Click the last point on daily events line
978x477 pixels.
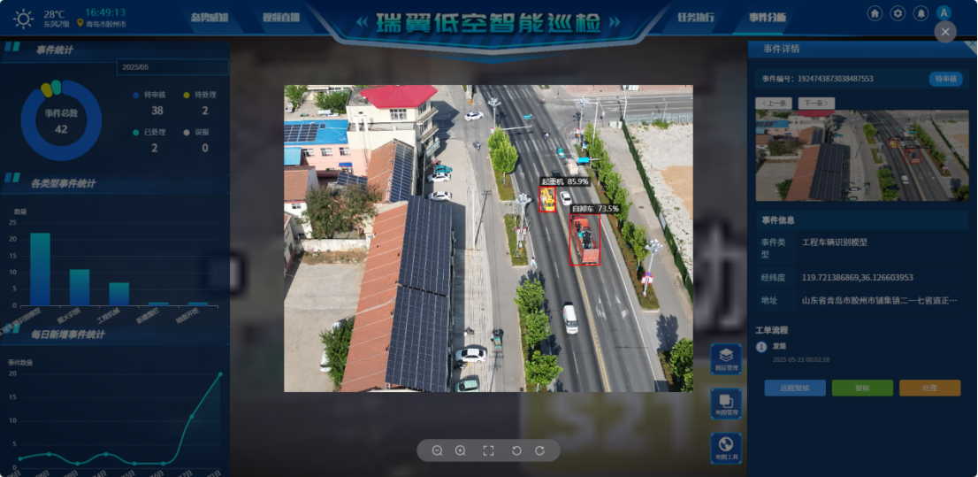pyautogui.click(x=220, y=374)
